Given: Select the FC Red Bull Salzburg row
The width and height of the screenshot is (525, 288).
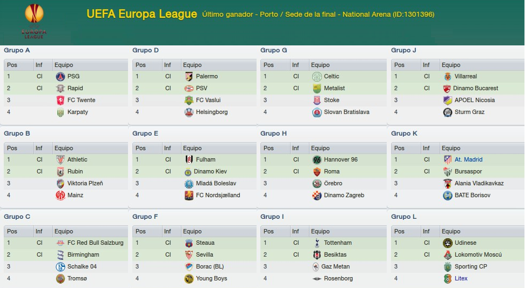Looking at the screenshot, I should tap(66, 243).
